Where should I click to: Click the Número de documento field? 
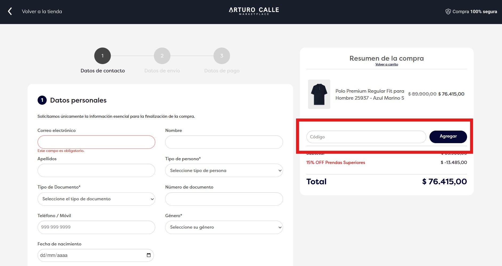pos(224,199)
